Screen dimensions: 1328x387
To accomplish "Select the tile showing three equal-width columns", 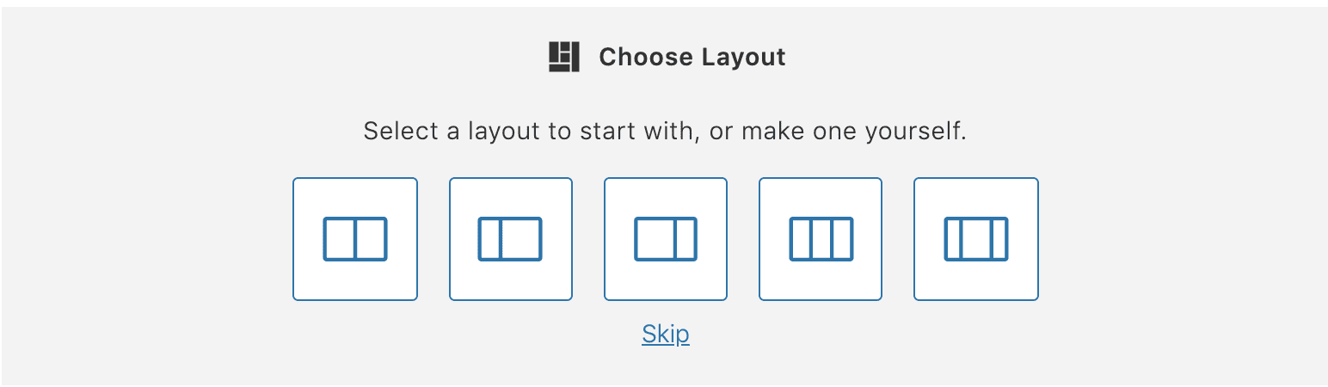I will [x=821, y=239].
